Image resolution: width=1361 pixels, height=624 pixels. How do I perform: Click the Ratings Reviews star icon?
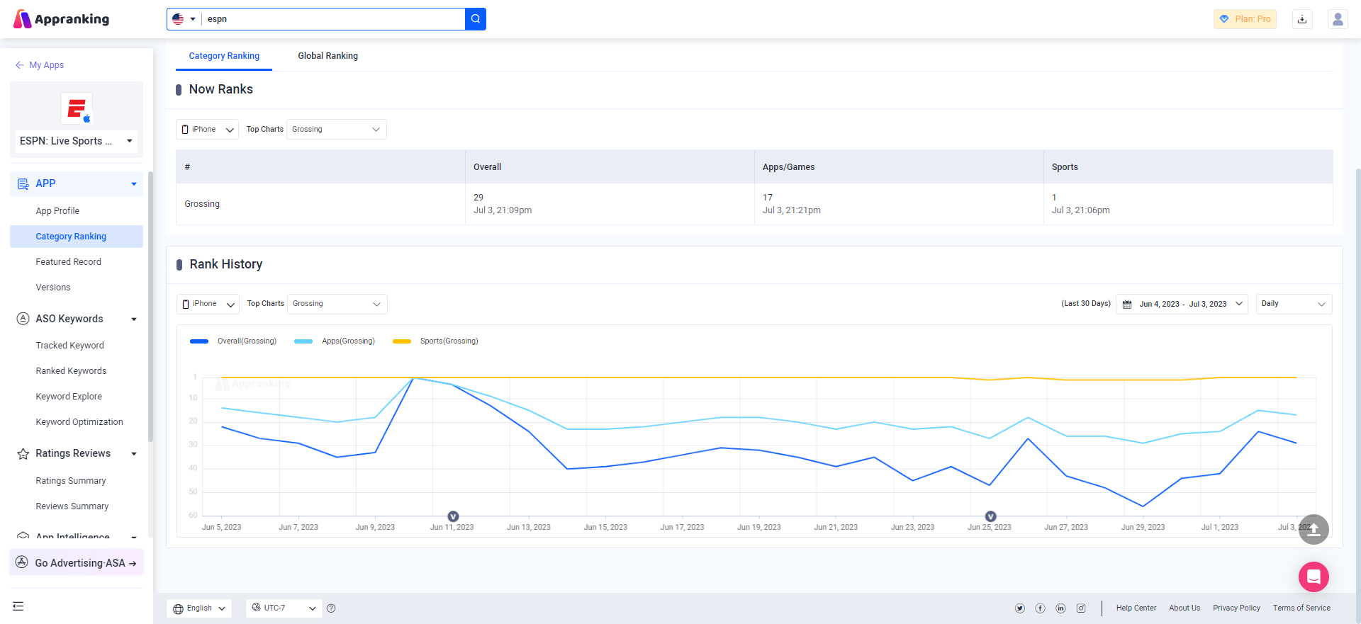(23, 454)
